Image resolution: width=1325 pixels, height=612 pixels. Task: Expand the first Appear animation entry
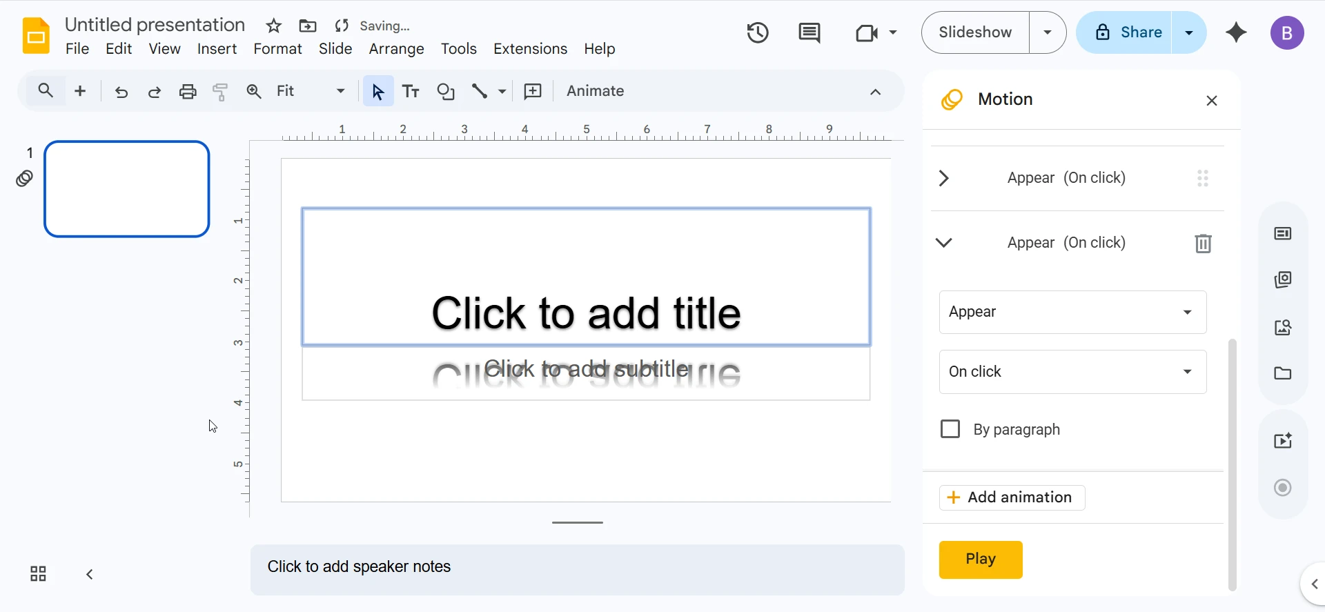(x=944, y=178)
